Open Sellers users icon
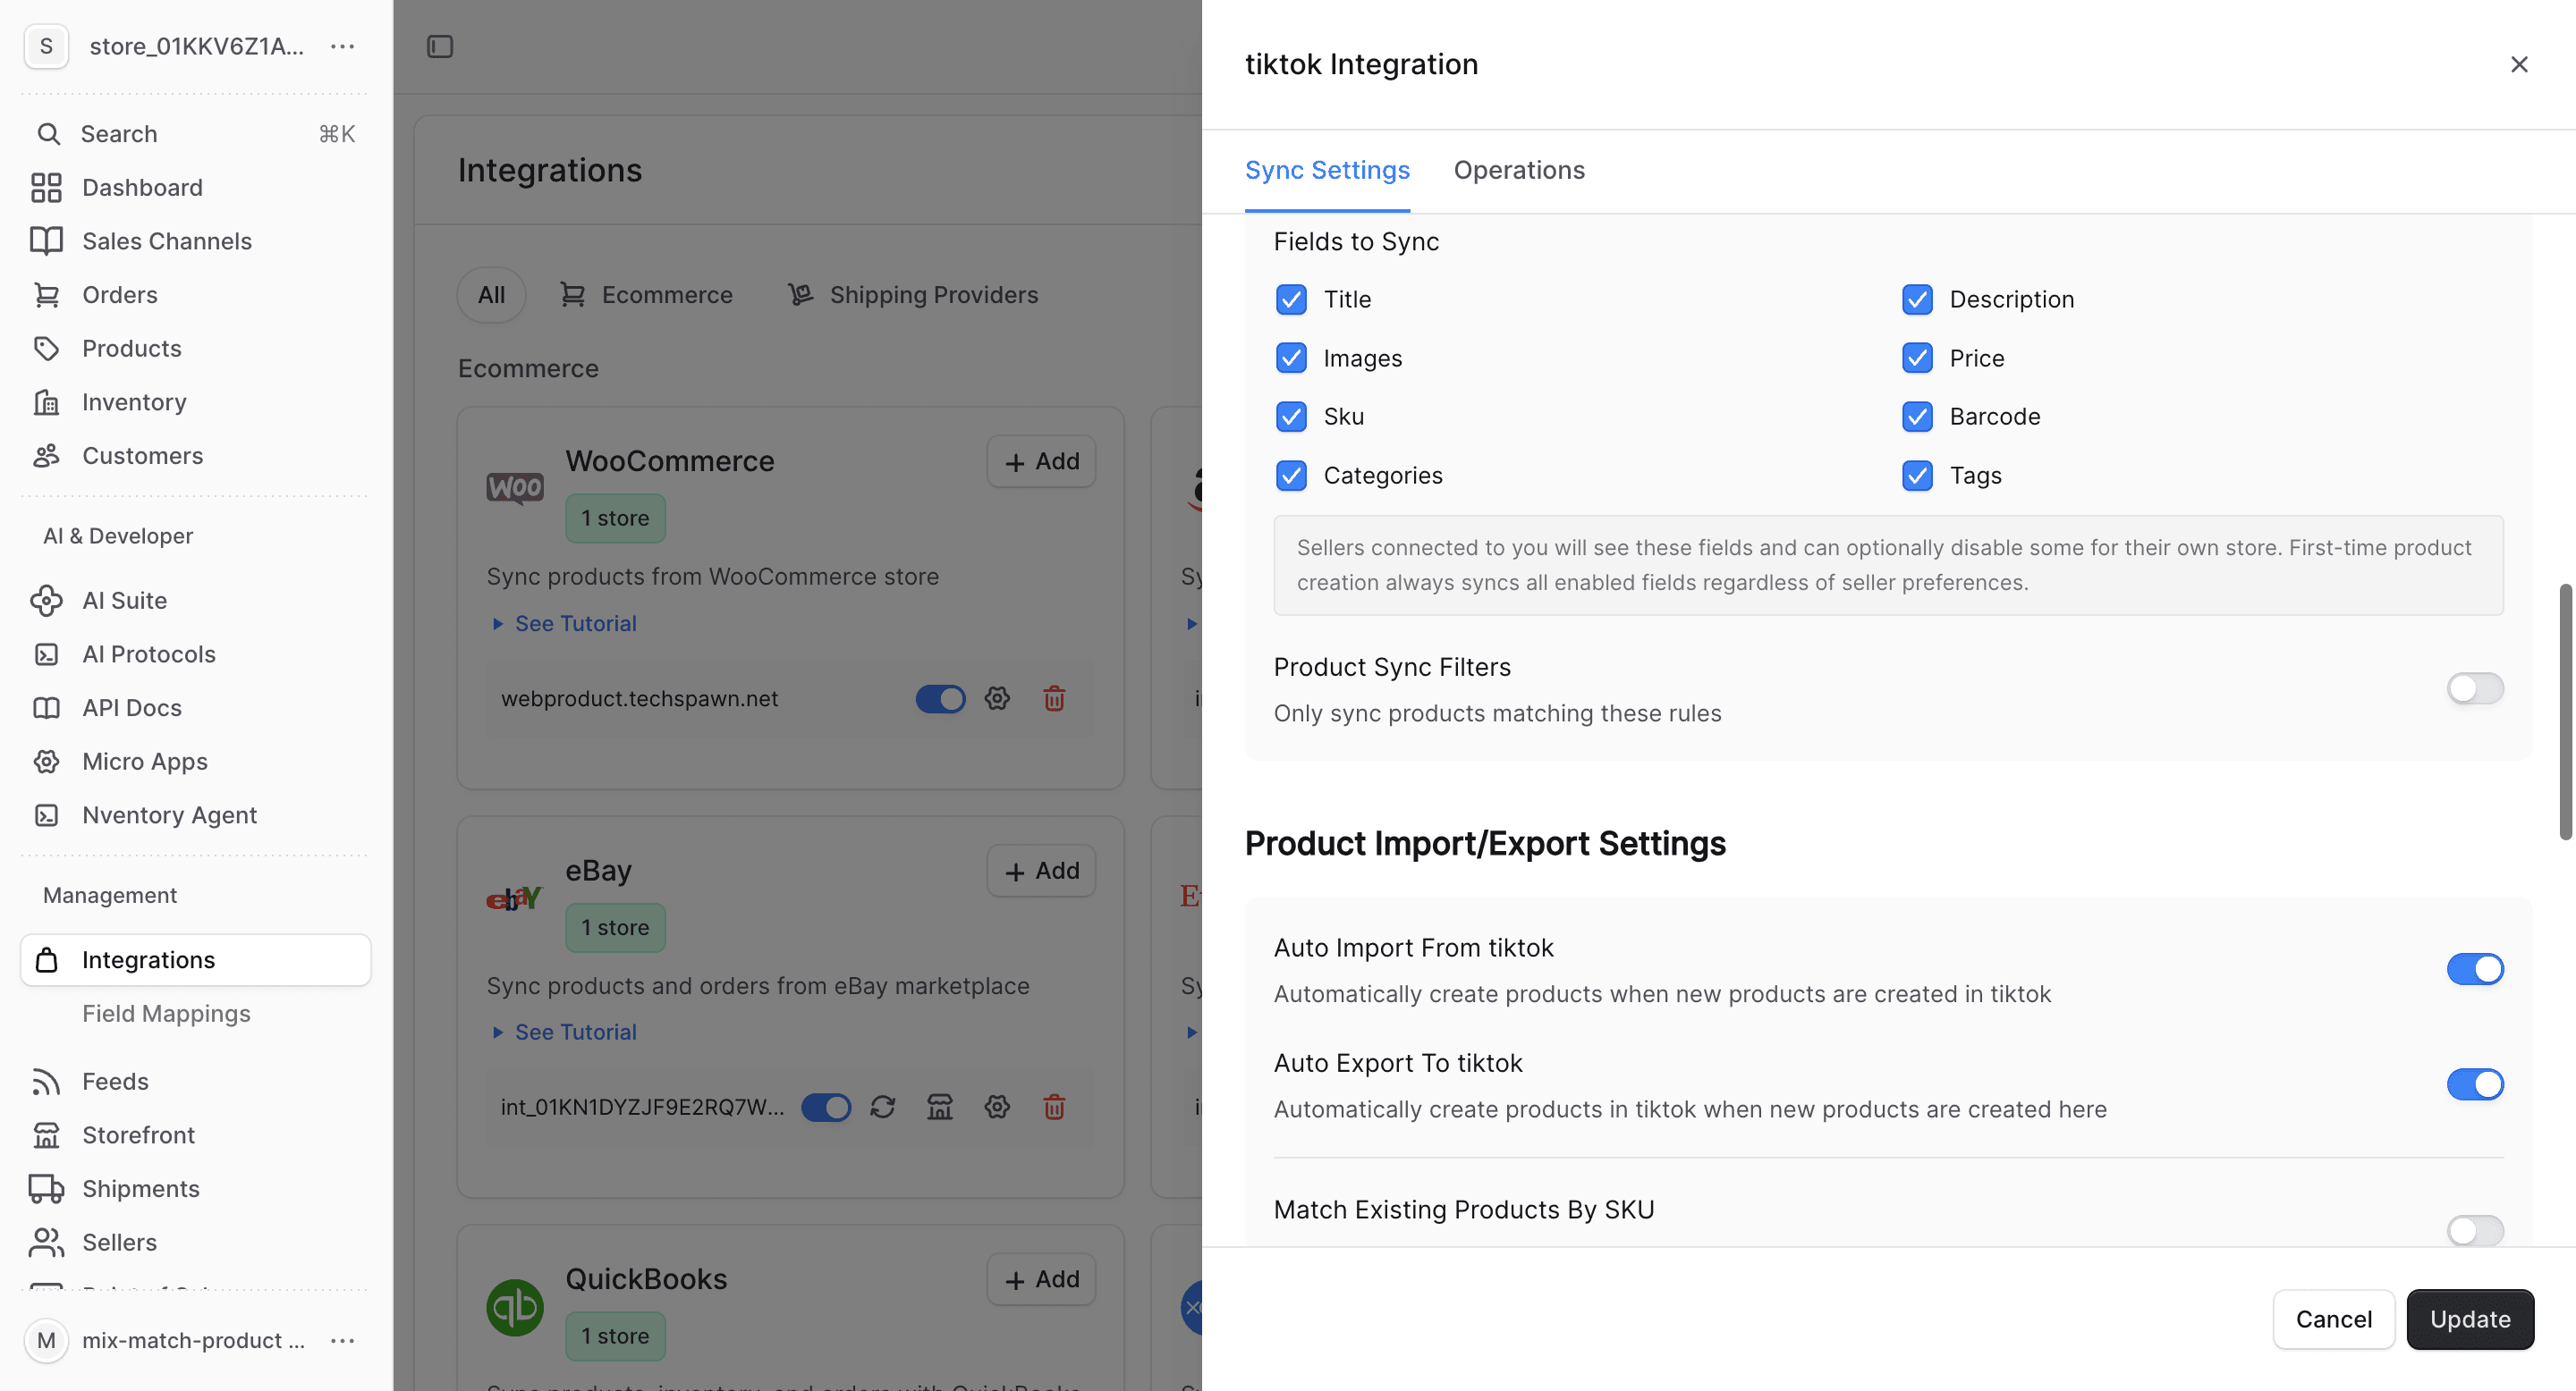The image size is (2576, 1391). pyautogui.click(x=46, y=1242)
